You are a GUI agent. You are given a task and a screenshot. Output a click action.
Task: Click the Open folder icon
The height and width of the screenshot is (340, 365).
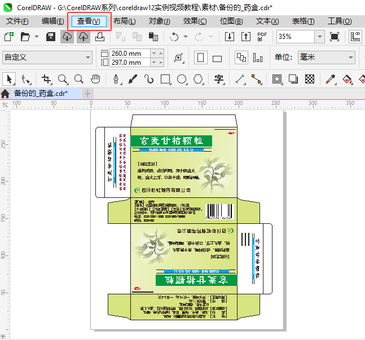coord(25,37)
